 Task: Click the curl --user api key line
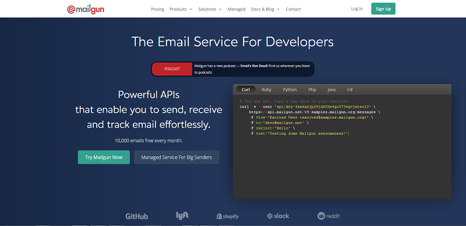(308, 106)
